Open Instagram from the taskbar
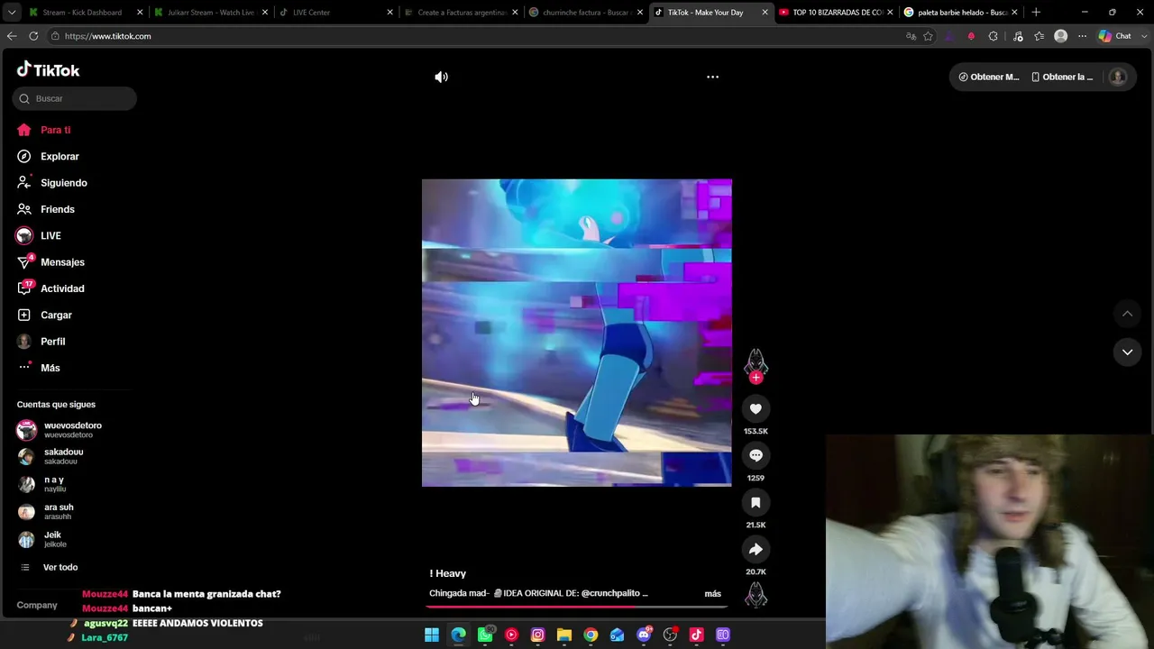Screen dimensions: 1154x649 537,635
